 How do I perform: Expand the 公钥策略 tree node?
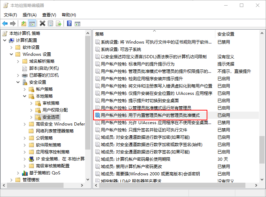click(25, 138)
